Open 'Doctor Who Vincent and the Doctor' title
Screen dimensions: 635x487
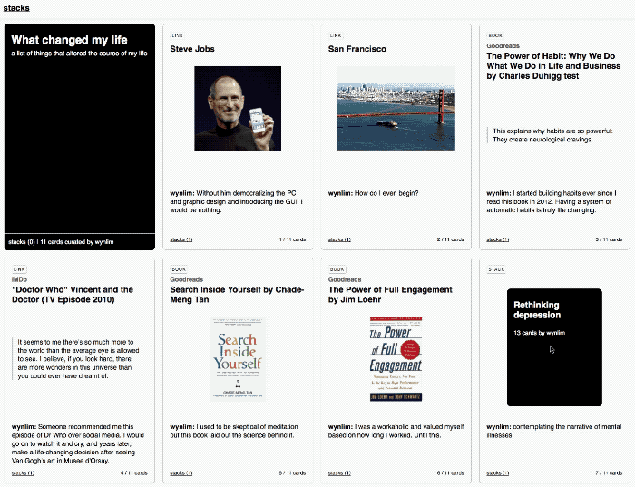point(73,295)
